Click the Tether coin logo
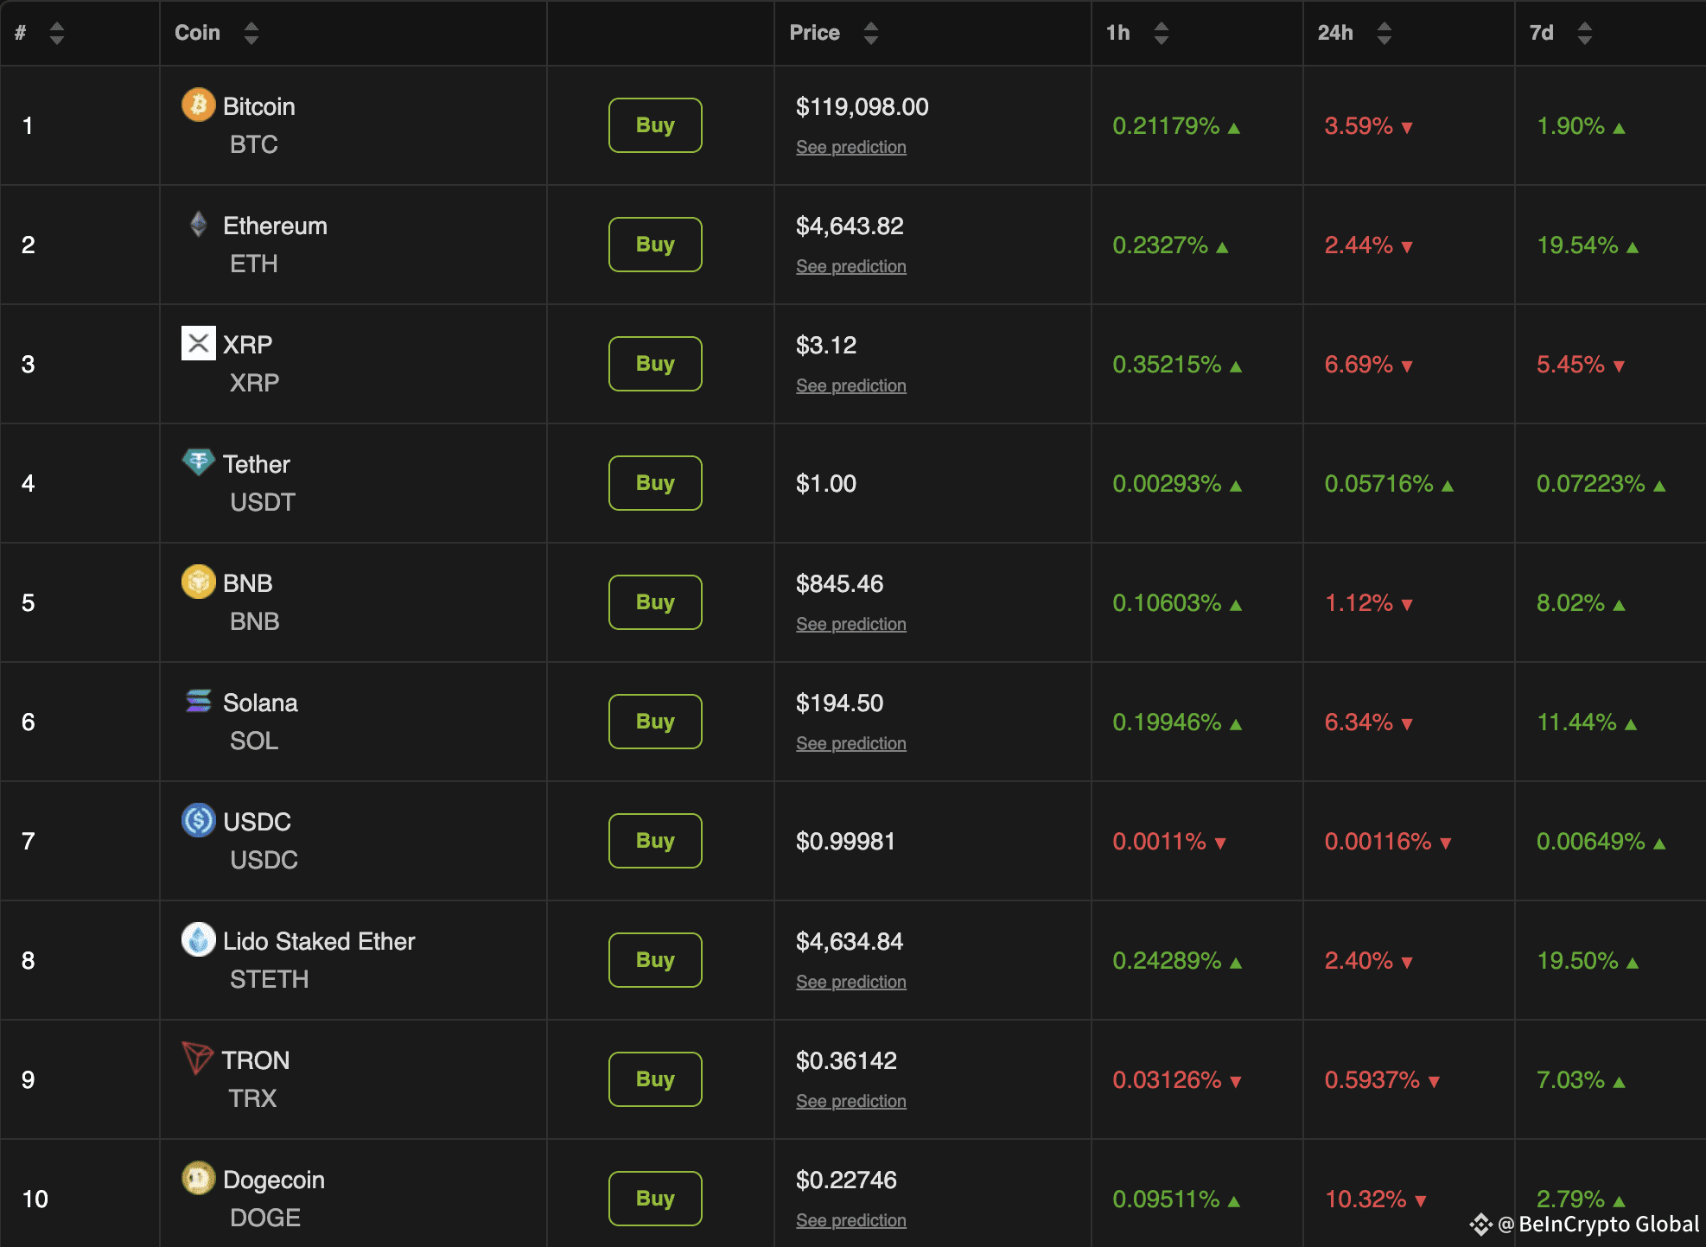Image resolution: width=1706 pixels, height=1247 pixels. point(198,461)
